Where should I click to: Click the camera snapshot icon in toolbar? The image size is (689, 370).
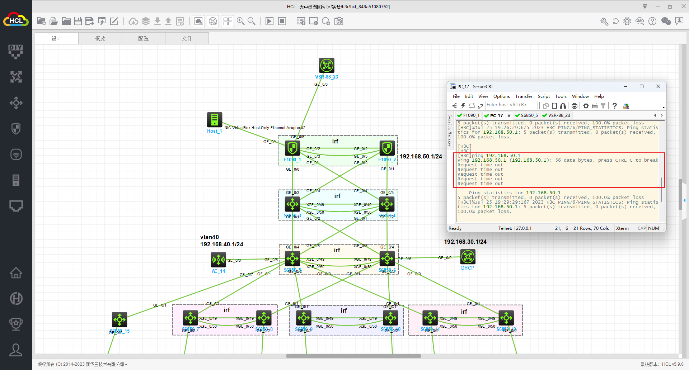click(339, 22)
